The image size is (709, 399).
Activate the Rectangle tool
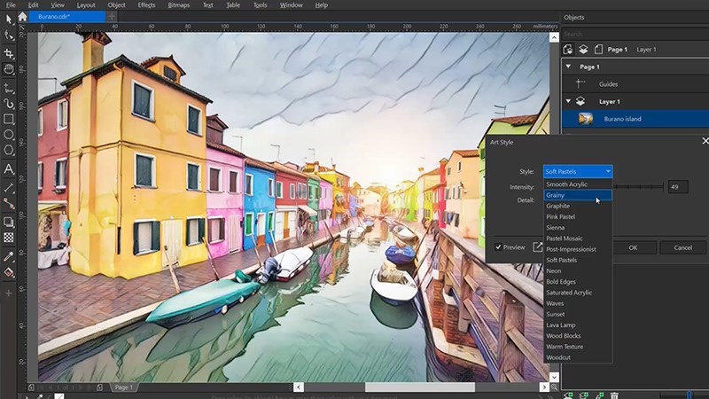[x=9, y=119]
